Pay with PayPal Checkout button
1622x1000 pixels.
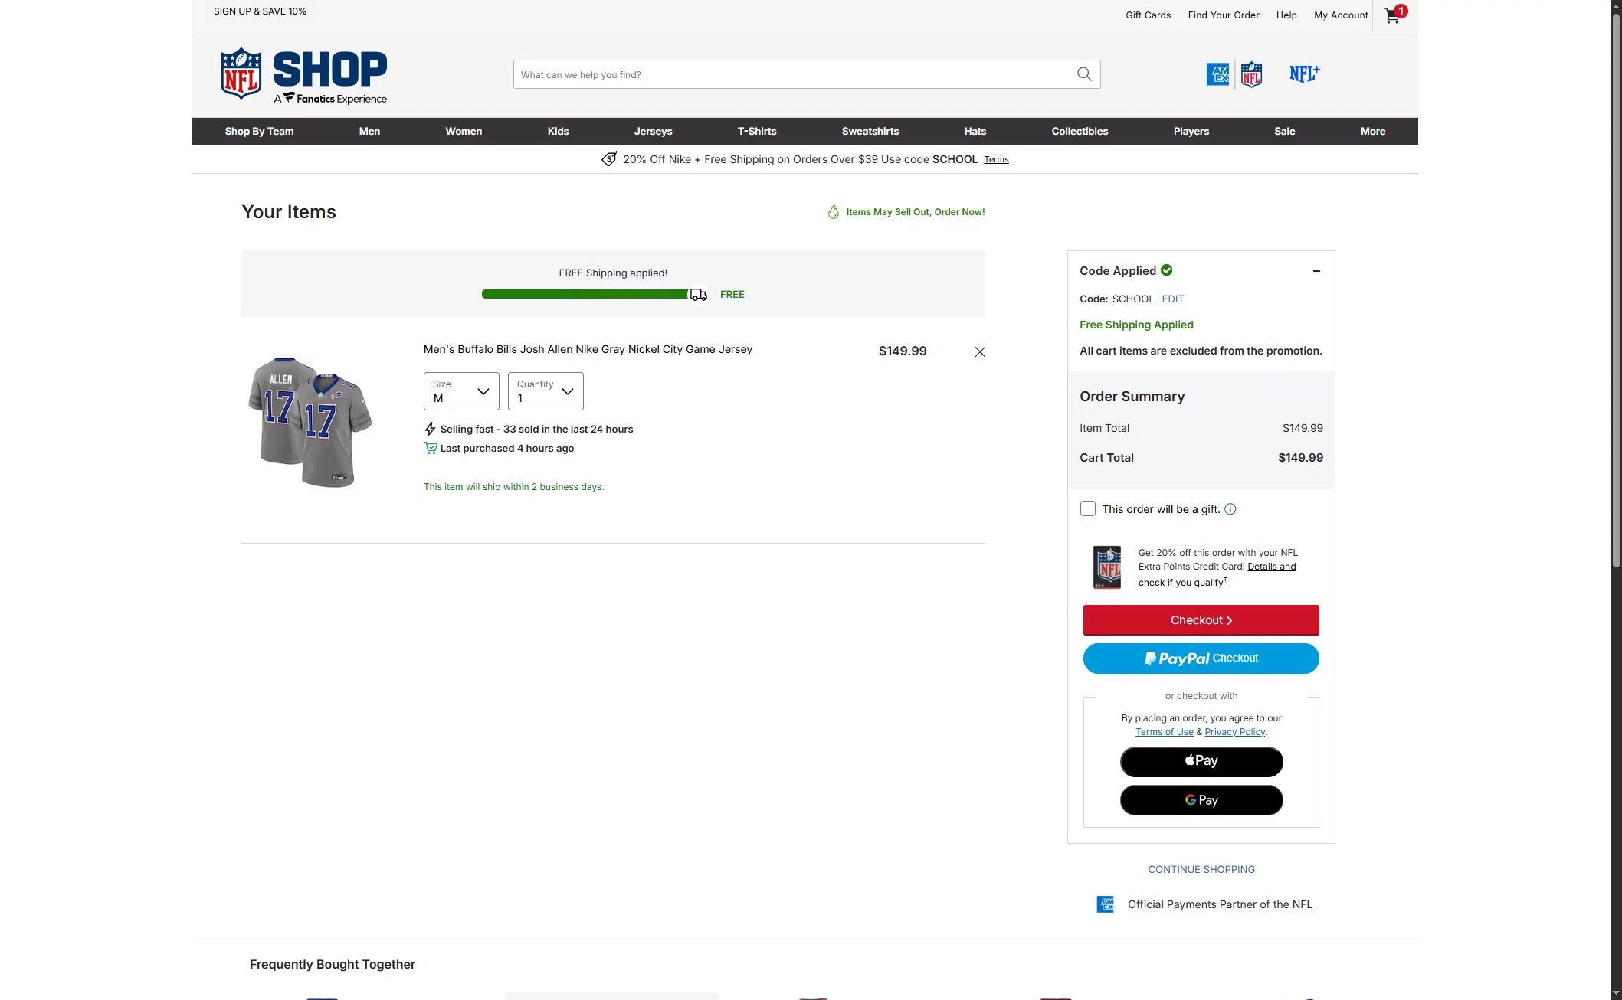pyautogui.click(x=1201, y=658)
